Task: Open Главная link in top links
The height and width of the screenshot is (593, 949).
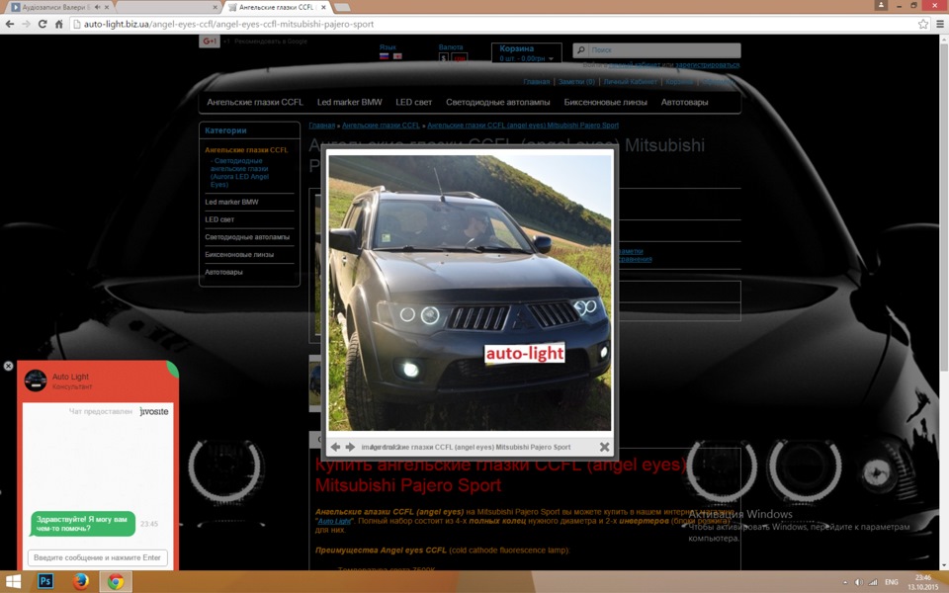Action: pos(536,82)
